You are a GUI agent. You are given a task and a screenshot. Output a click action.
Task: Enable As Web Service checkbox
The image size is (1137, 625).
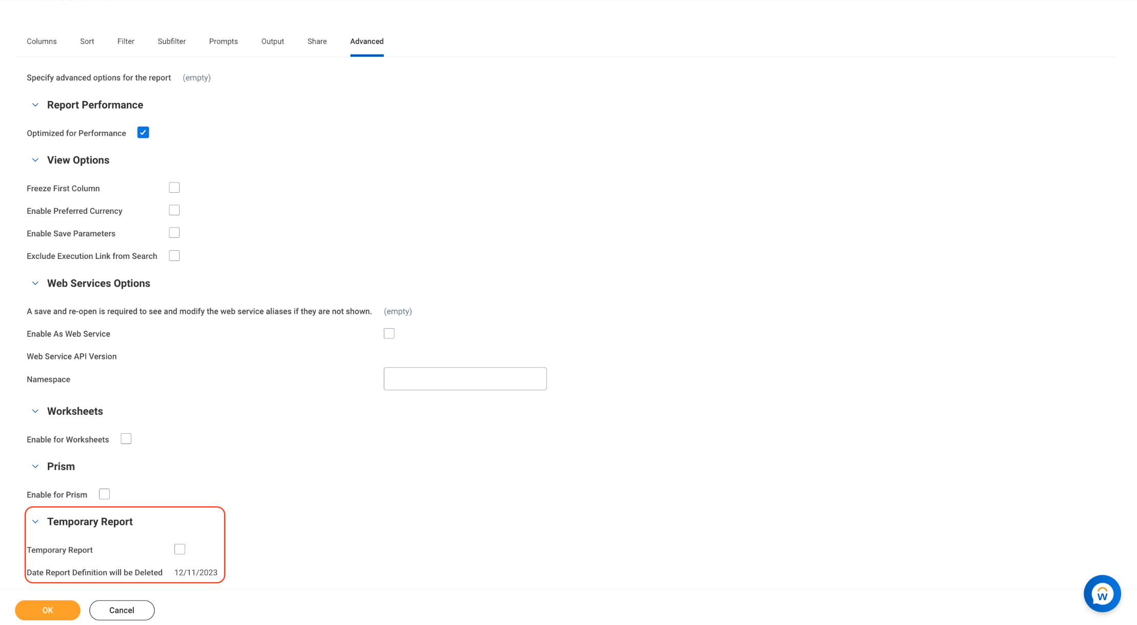click(x=389, y=333)
